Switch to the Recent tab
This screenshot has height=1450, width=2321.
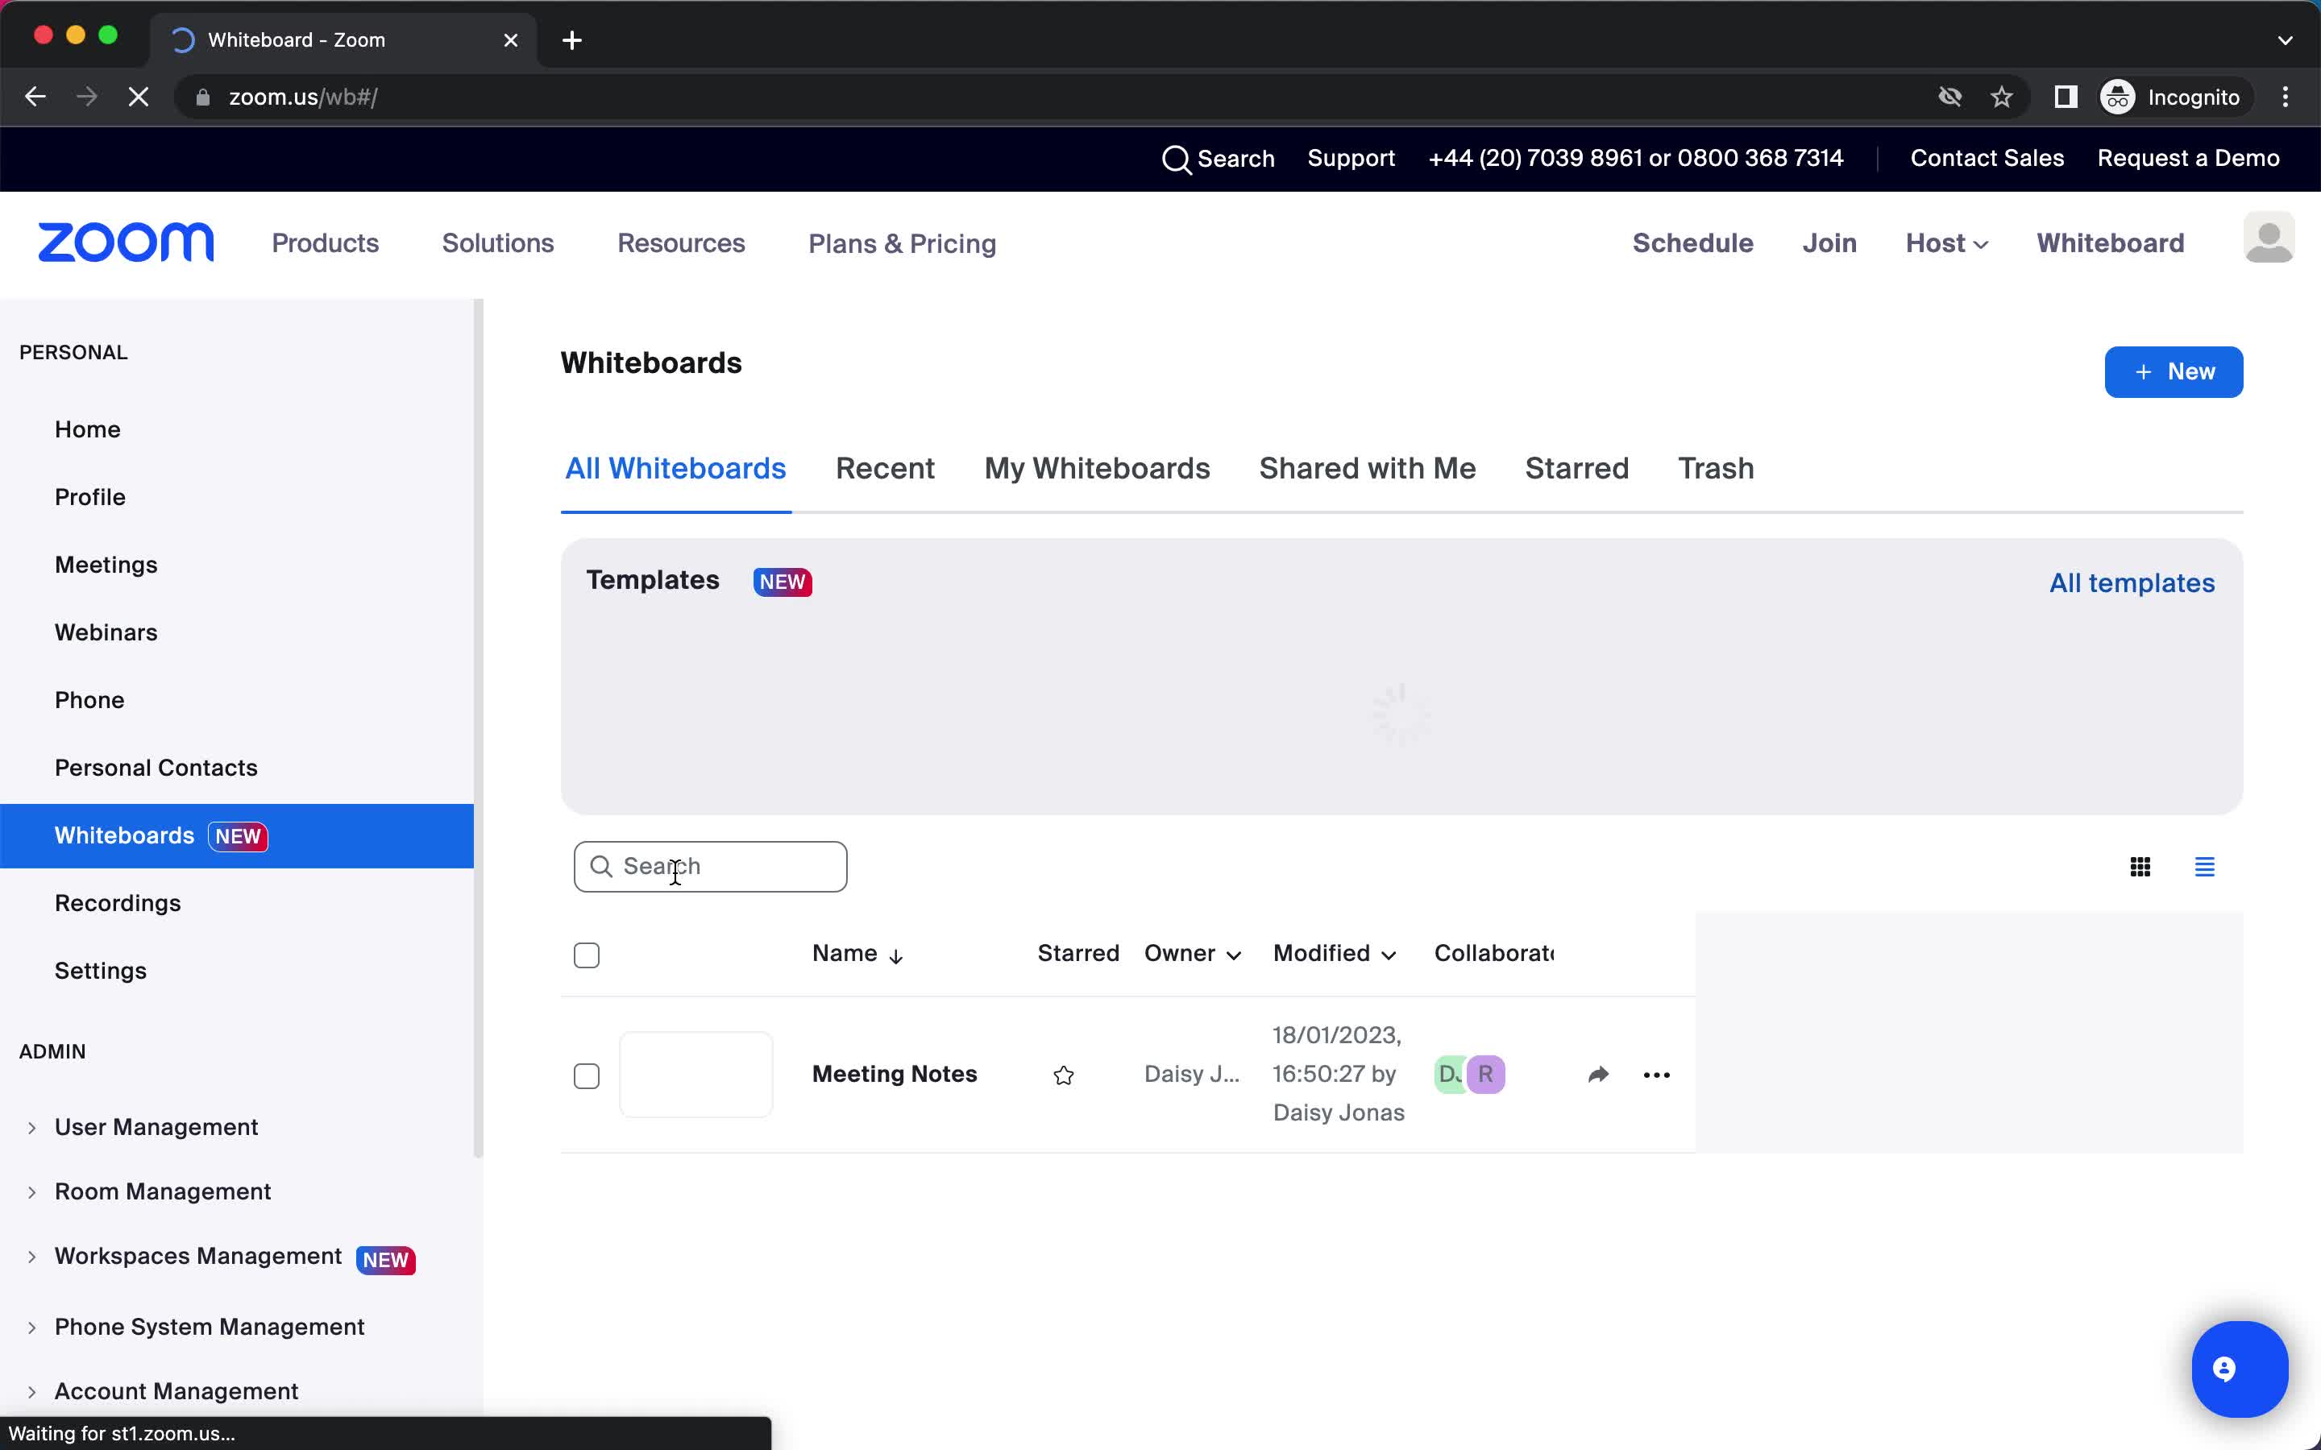[884, 468]
